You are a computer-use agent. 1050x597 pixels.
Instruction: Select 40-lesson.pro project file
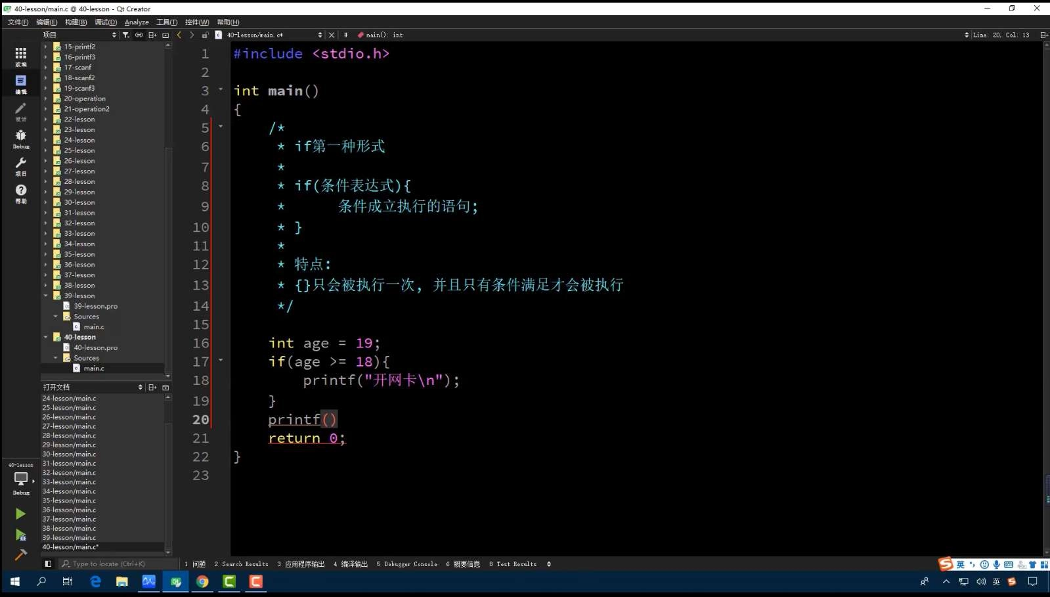pos(96,347)
